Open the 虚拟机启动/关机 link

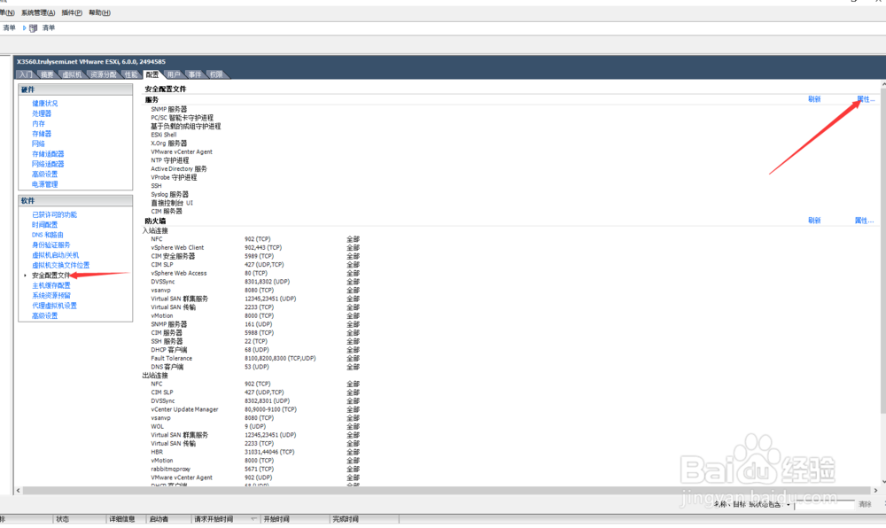[x=55, y=255]
